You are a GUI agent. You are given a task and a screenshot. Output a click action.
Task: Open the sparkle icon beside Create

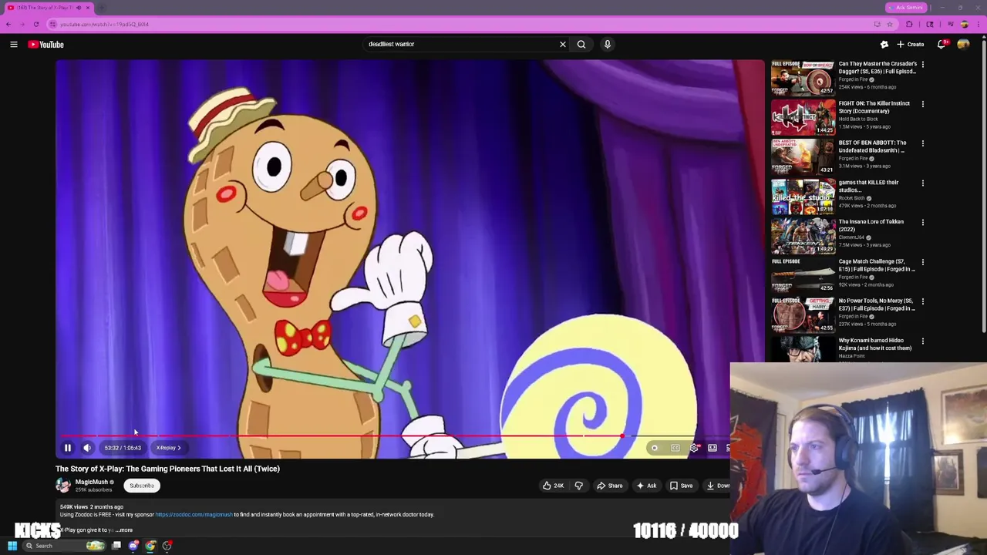[x=884, y=45]
